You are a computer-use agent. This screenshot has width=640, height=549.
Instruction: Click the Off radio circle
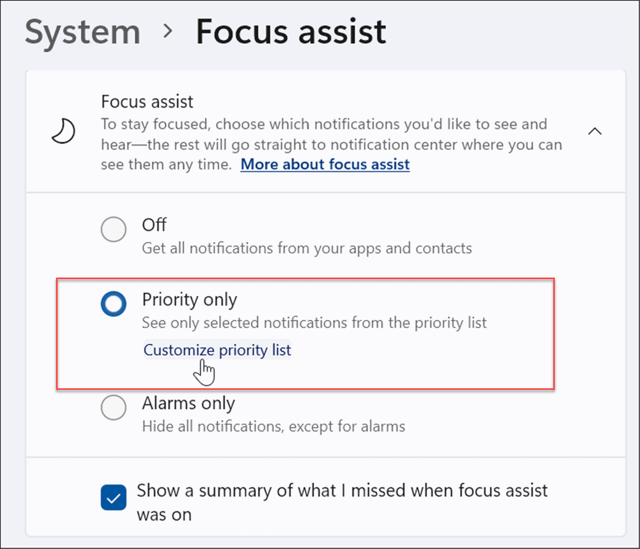pyautogui.click(x=113, y=229)
